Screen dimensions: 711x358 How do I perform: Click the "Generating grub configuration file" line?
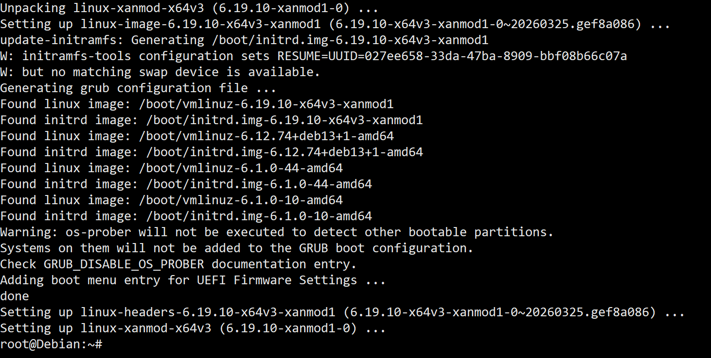[138, 88]
